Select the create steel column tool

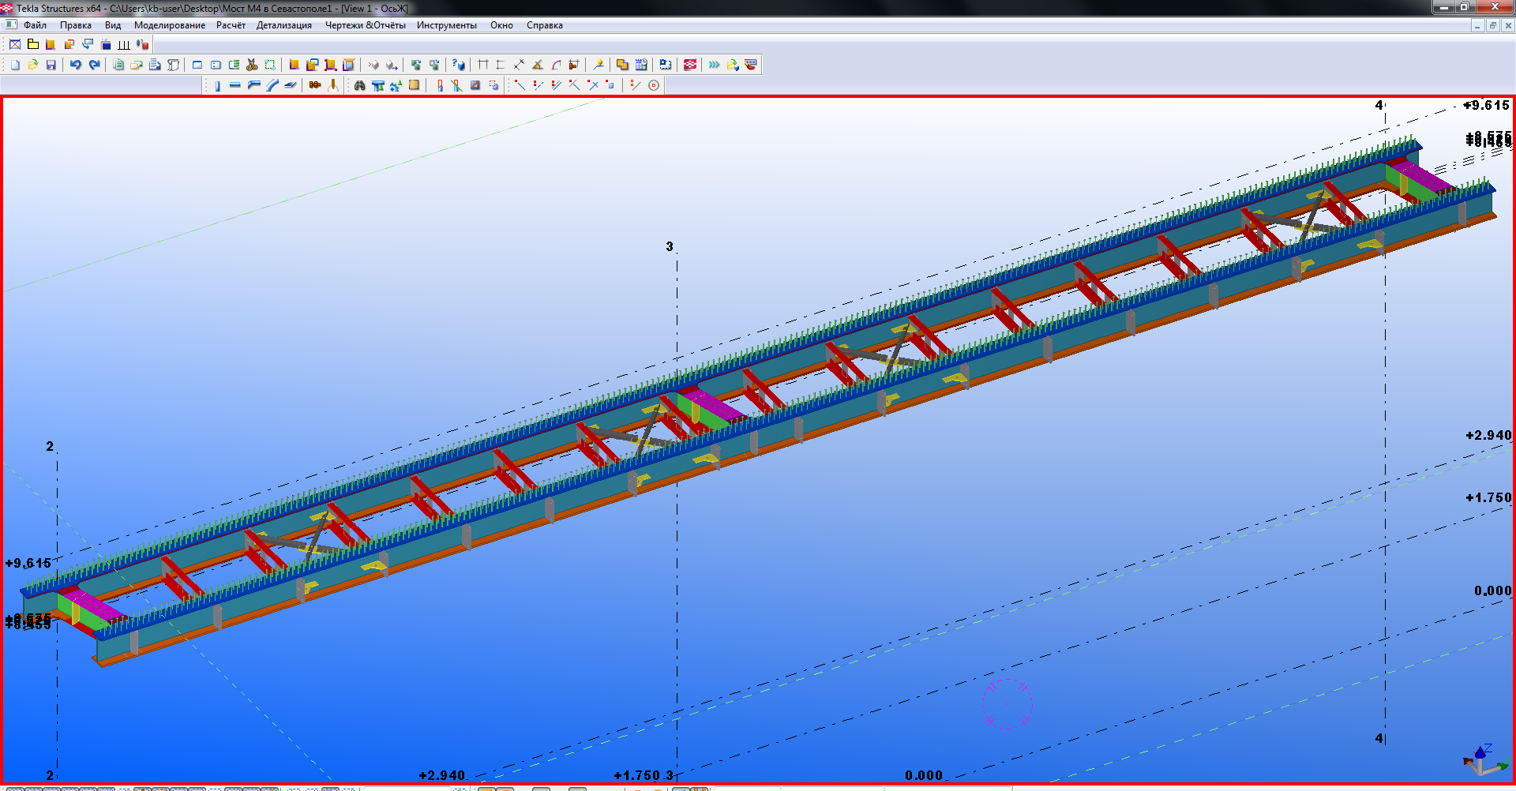[217, 85]
